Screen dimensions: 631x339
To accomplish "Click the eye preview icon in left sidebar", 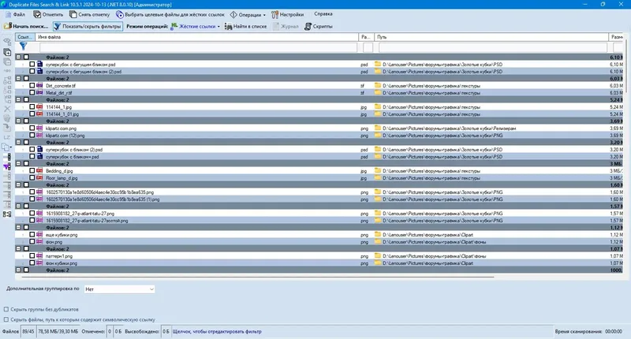I will tap(7, 42).
